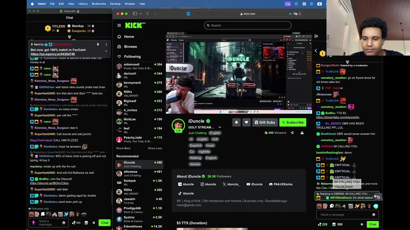Send message with right Chat button
The width and height of the screenshot is (410, 230).
(x=373, y=225)
